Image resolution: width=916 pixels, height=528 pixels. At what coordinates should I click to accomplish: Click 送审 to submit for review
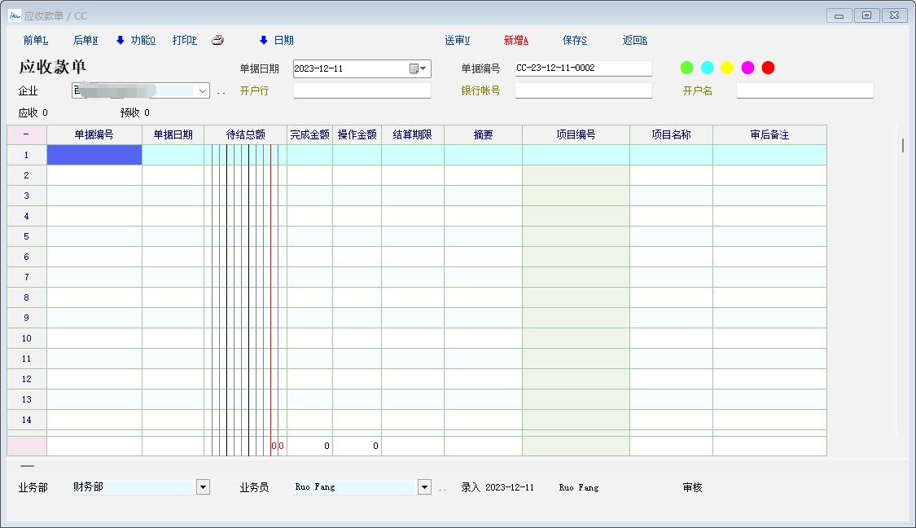(x=457, y=40)
